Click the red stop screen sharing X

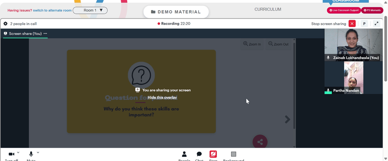pyautogui.click(x=352, y=24)
